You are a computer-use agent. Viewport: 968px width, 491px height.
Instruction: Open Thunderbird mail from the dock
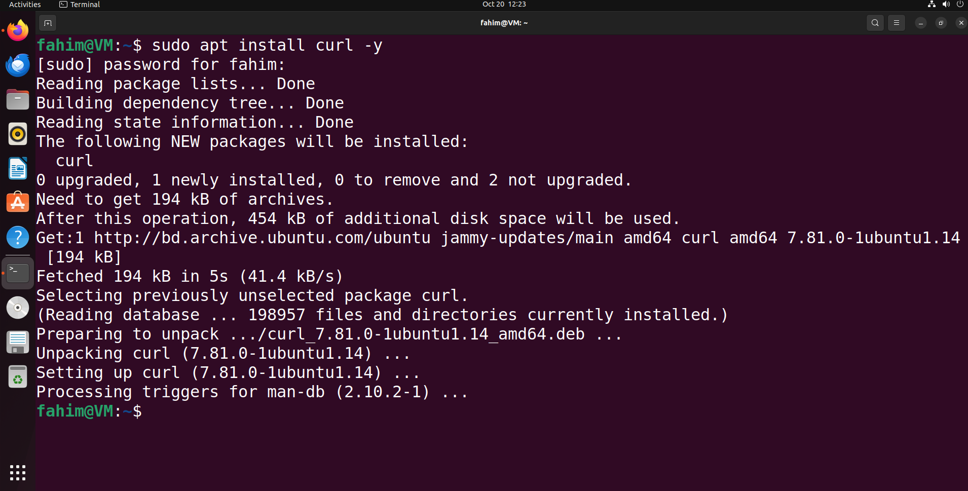click(x=18, y=65)
